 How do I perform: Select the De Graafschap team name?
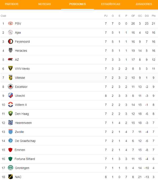pos(25,141)
